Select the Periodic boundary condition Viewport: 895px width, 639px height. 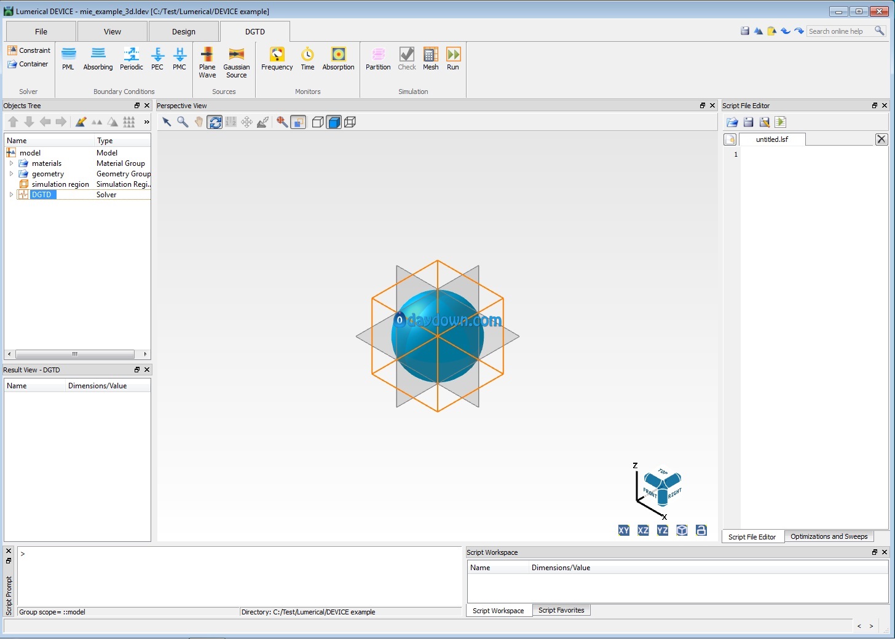(x=132, y=59)
